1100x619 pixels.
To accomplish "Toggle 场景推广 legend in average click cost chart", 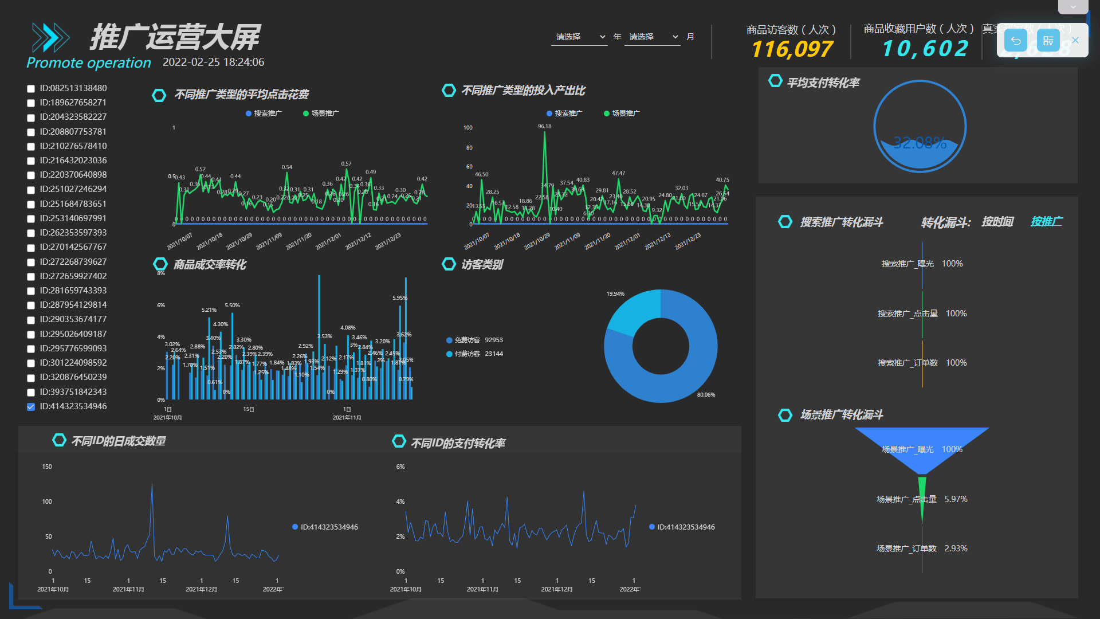I will tap(321, 113).
